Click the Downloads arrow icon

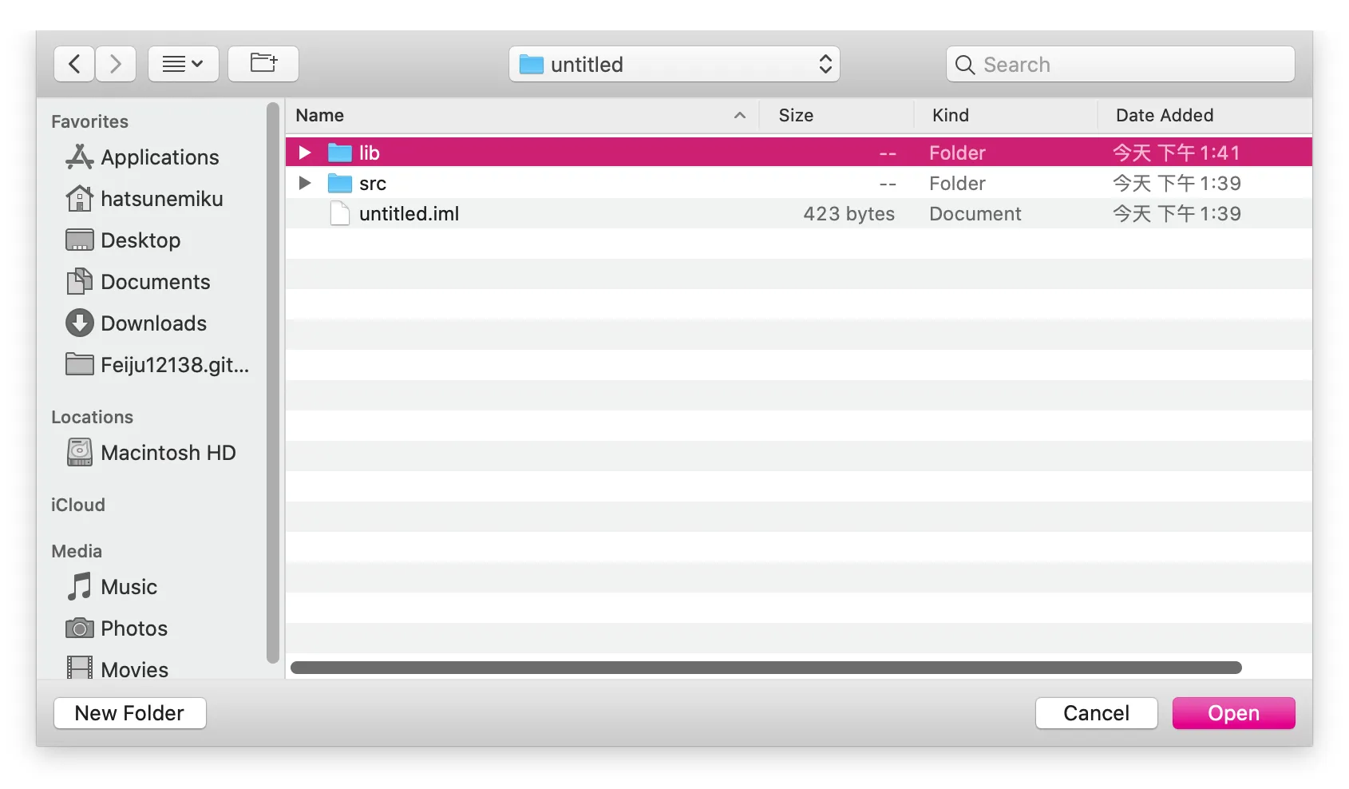pos(79,323)
